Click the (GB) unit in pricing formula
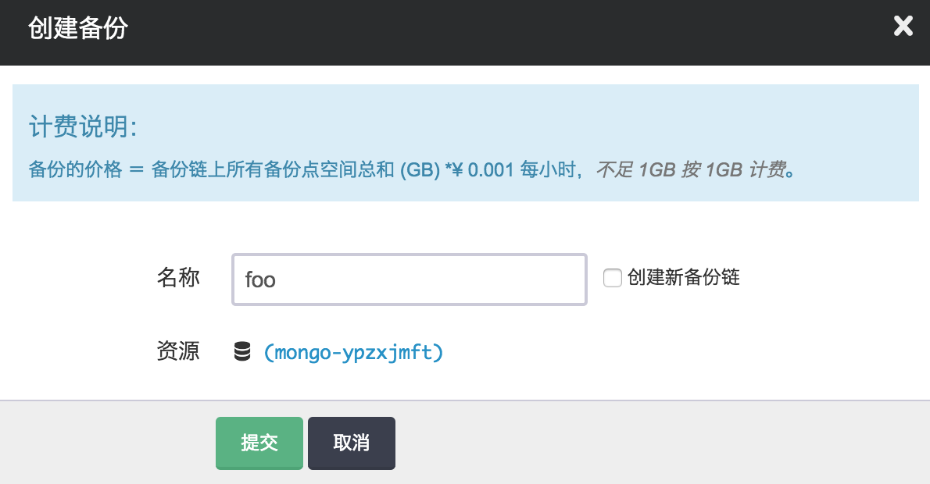930x484 pixels. point(420,170)
